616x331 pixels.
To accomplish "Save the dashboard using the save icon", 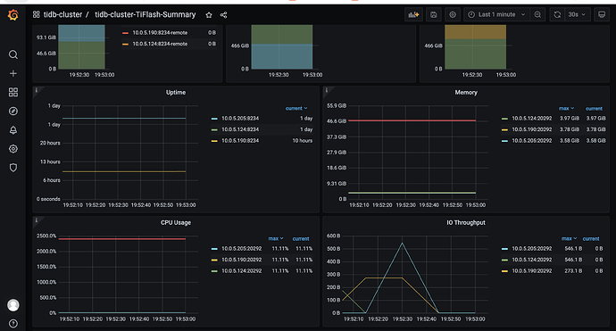I will coord(433,14).
